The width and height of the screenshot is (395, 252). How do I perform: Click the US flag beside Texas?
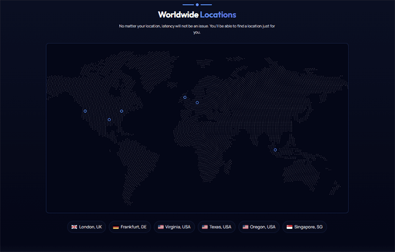pos(205,227)
